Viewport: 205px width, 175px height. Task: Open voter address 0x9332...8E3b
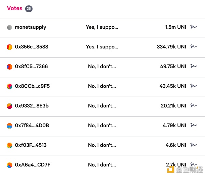32,106
